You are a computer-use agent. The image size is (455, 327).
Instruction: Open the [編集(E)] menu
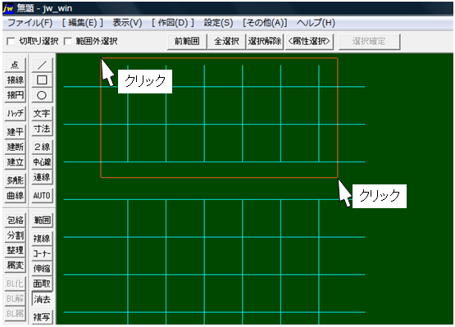tap(83, 23)
